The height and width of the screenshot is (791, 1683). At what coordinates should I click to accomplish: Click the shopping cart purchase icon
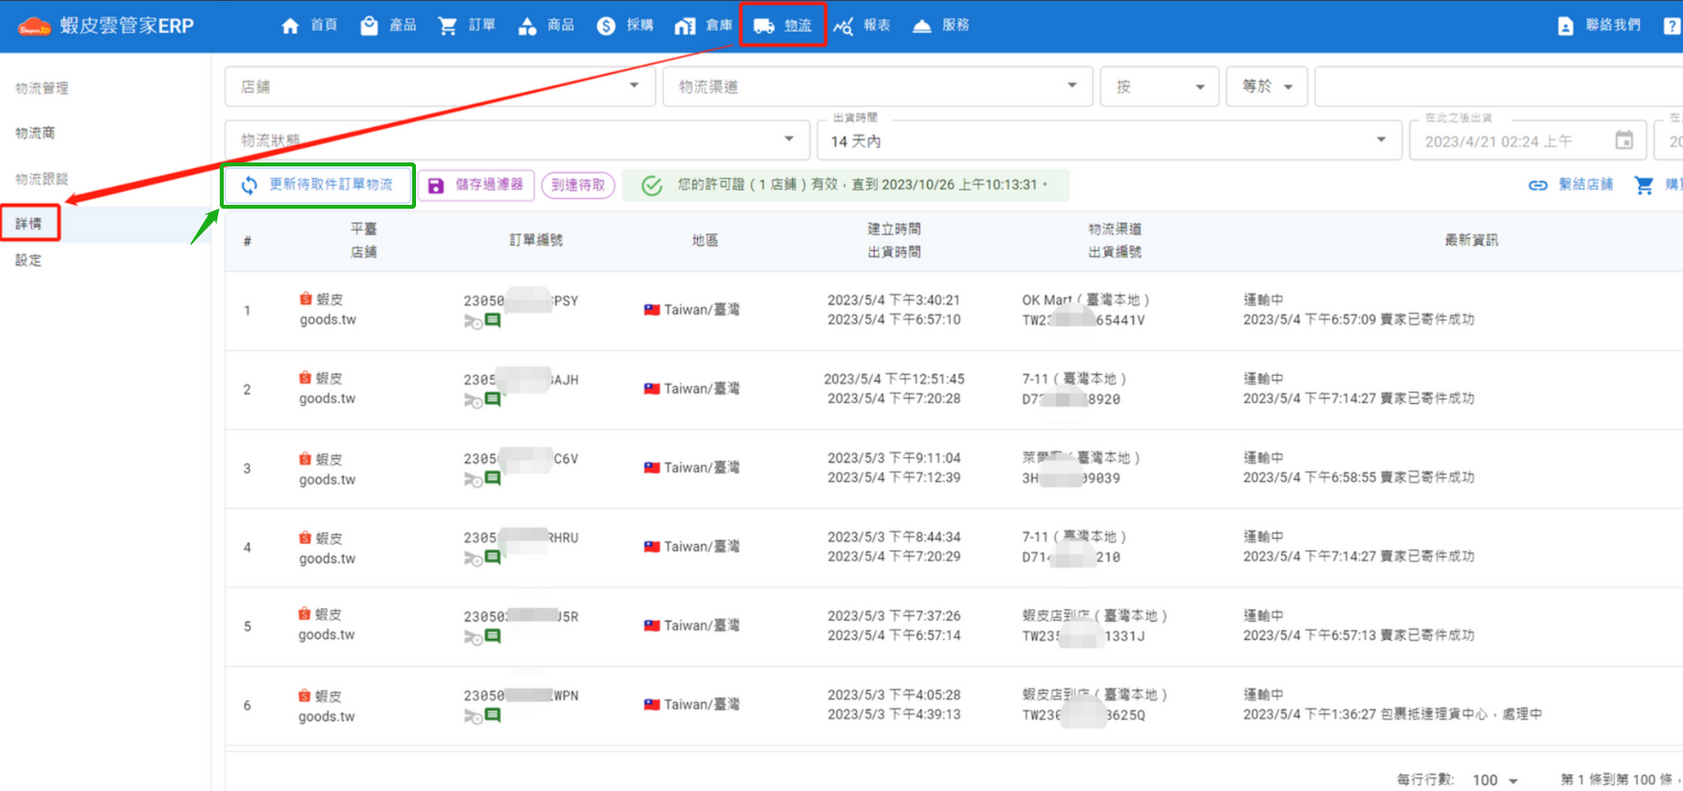tap(1644, 185)
